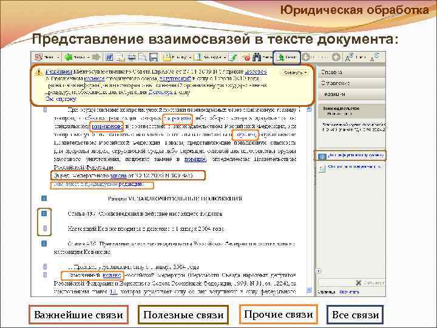Open the 'кодекс' hyperlink near document bottom
The image size is (437, 328).
pos(112,275)
